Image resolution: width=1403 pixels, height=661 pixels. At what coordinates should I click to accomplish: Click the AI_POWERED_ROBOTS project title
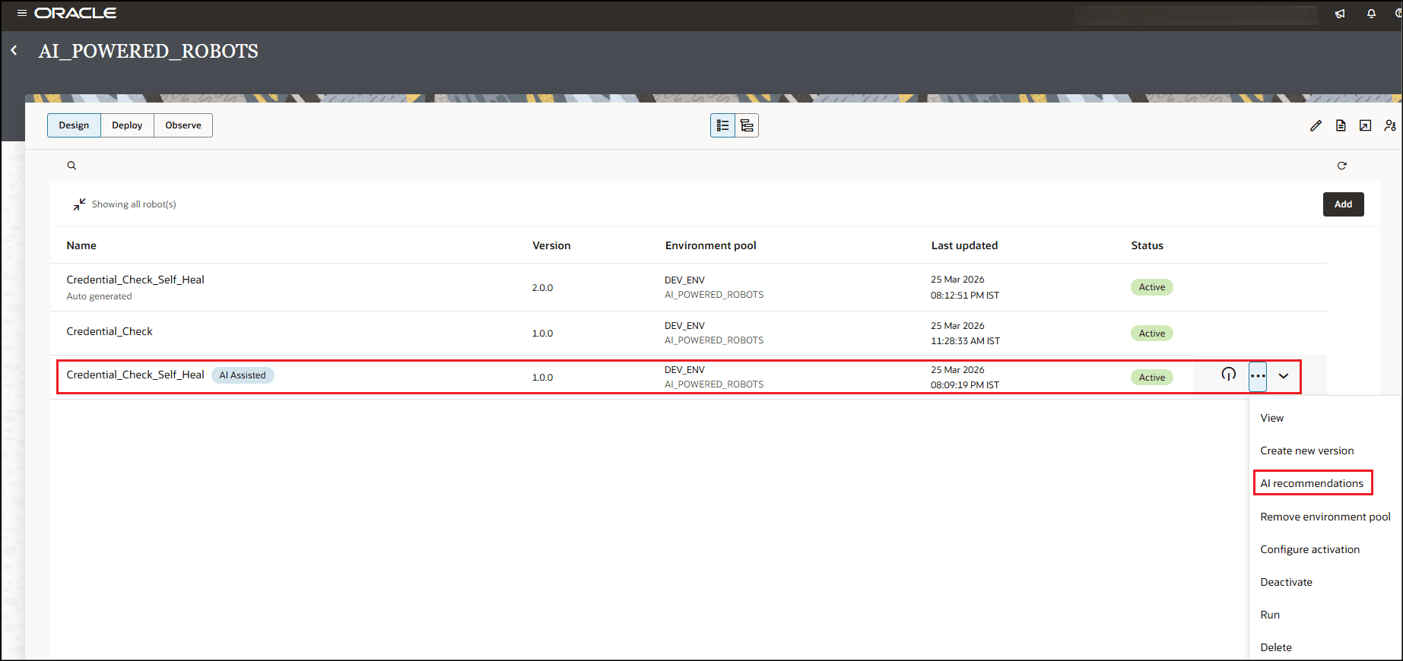pos(148,51)
